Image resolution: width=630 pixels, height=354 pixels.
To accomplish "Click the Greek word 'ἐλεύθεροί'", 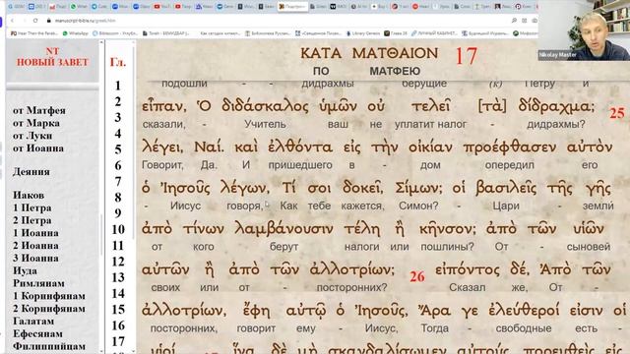I will pos(524,311).
